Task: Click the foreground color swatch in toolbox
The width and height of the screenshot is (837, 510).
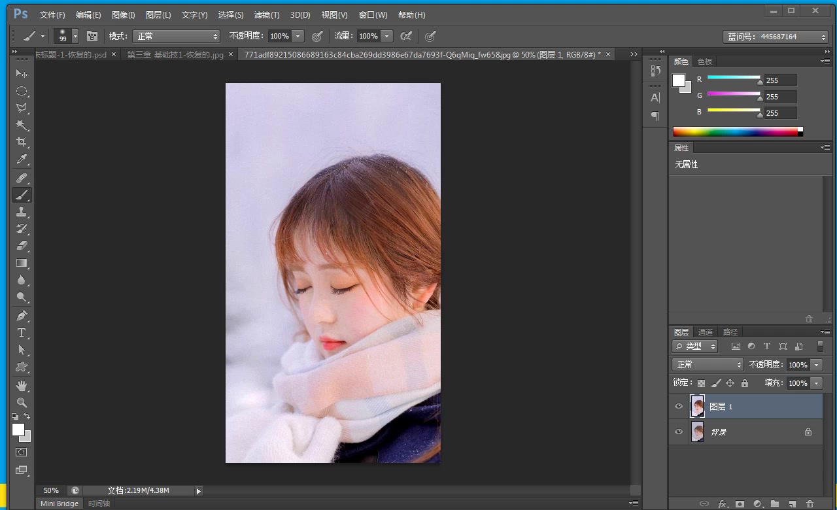Action: 18,430
